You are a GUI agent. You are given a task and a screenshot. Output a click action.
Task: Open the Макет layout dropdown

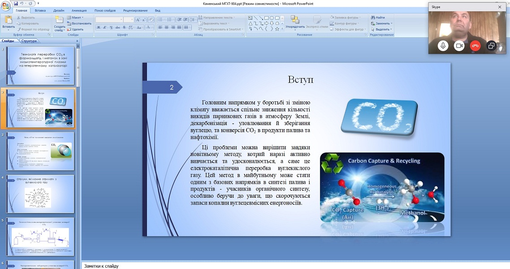coord(75,17)
